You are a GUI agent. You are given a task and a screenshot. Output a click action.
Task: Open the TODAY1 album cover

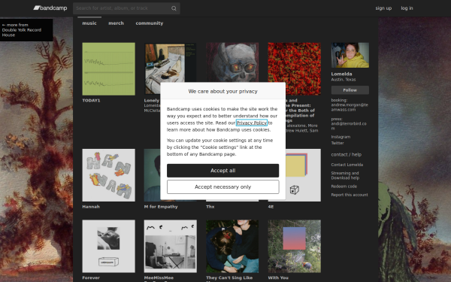click(x=109, y=69)
